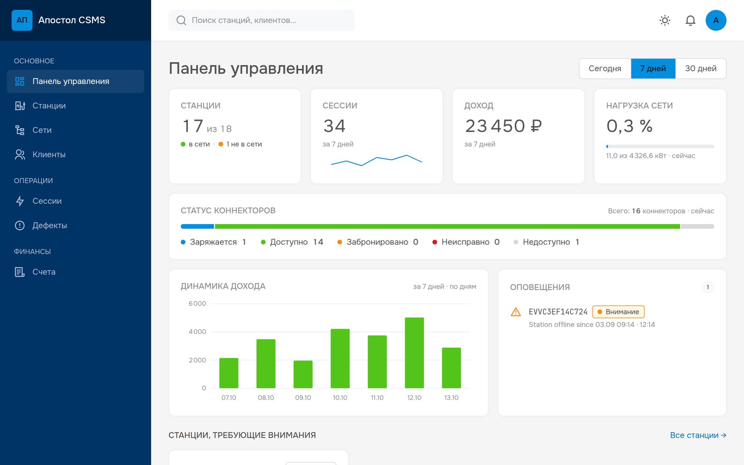Open Сети in the sidebar
744x465 pixels.
[x=75, y=130]
